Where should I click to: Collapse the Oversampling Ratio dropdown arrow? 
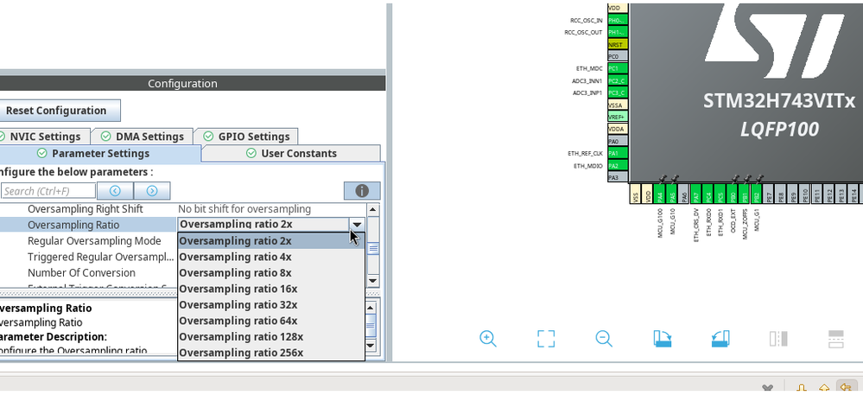click(x=357, y=224)
